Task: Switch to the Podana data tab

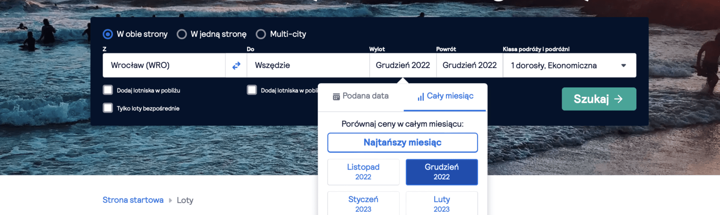Action: point(361,96)
